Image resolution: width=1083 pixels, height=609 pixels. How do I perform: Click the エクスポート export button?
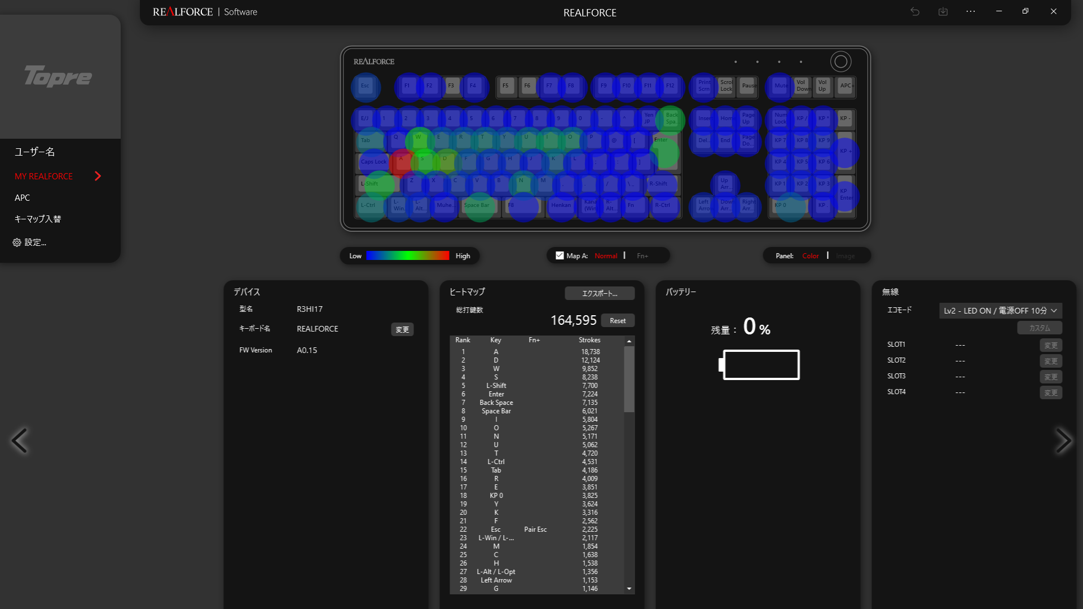[599, 293]
